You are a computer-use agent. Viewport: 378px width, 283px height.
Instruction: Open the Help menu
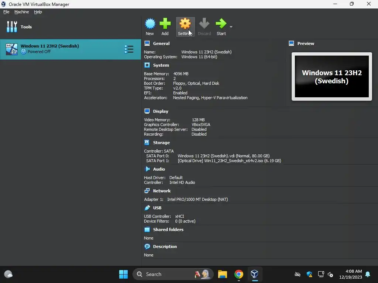pos(38,12)
